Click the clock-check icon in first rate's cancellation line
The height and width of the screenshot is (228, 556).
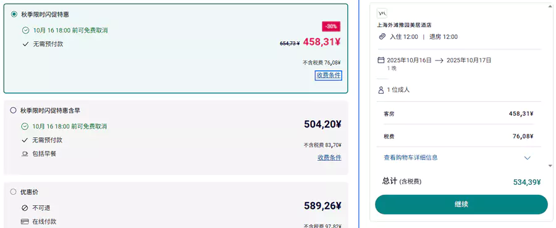(25, 30)
